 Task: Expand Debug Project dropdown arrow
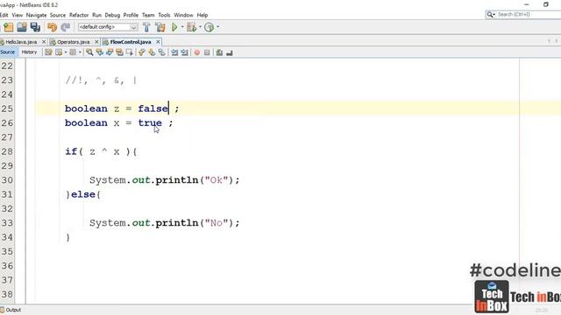coord(200,27)
